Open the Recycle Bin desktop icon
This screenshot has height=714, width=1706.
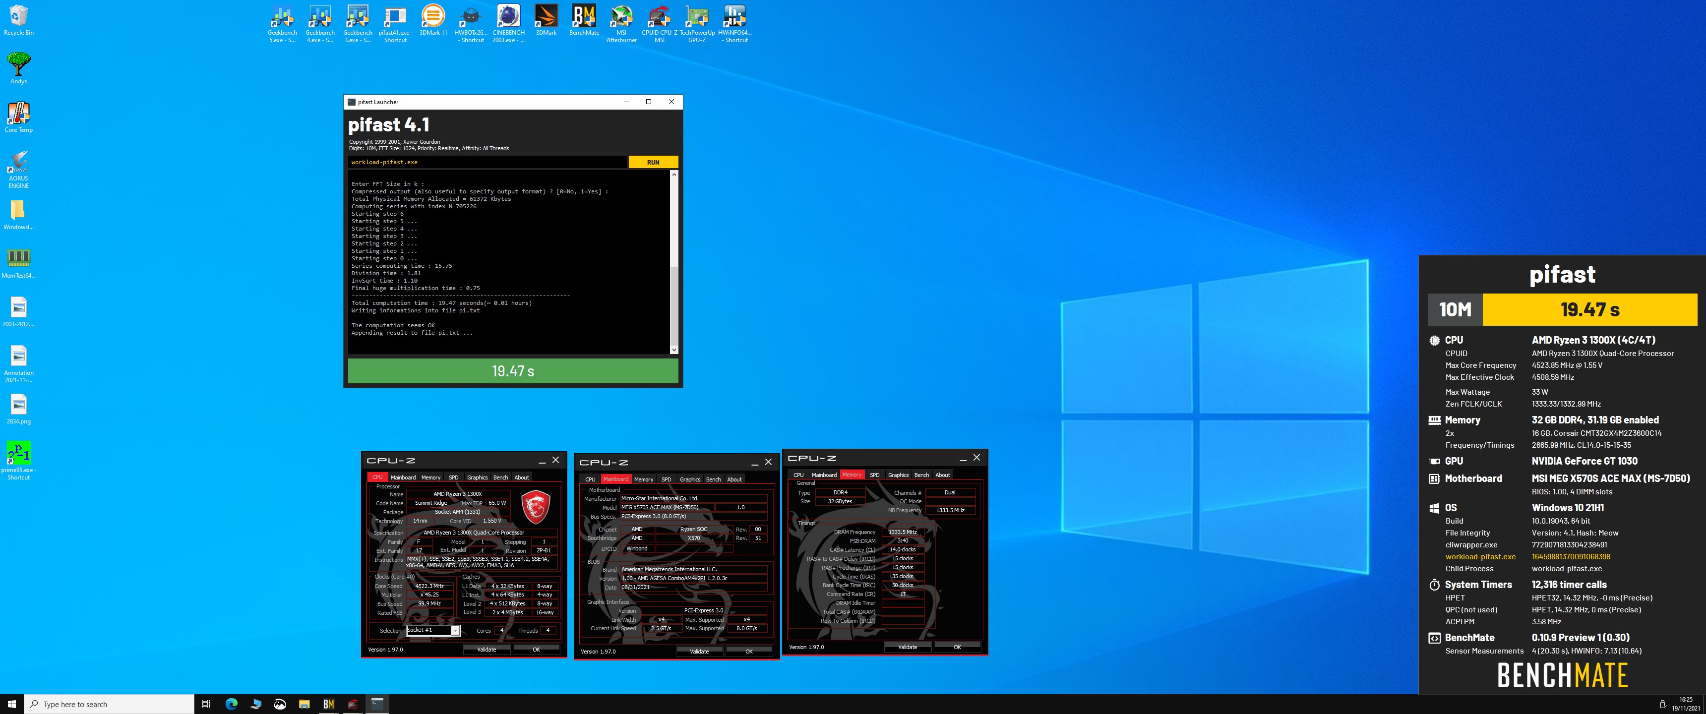click(x=18, y=20)
